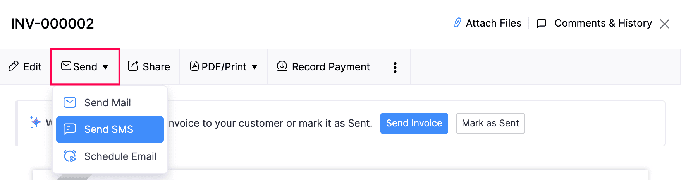Choose Send SMS menu option
681x180 pixels.
pyautogui.click(x=109, y=129)
